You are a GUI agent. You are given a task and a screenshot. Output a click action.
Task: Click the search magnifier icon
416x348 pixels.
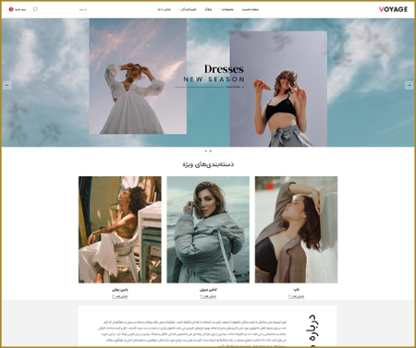coord(35,9)
